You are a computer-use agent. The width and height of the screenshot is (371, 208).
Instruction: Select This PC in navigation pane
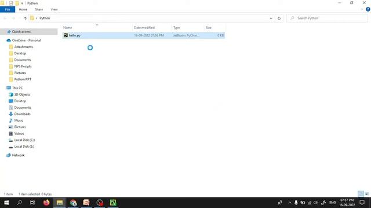pos(17,88)
